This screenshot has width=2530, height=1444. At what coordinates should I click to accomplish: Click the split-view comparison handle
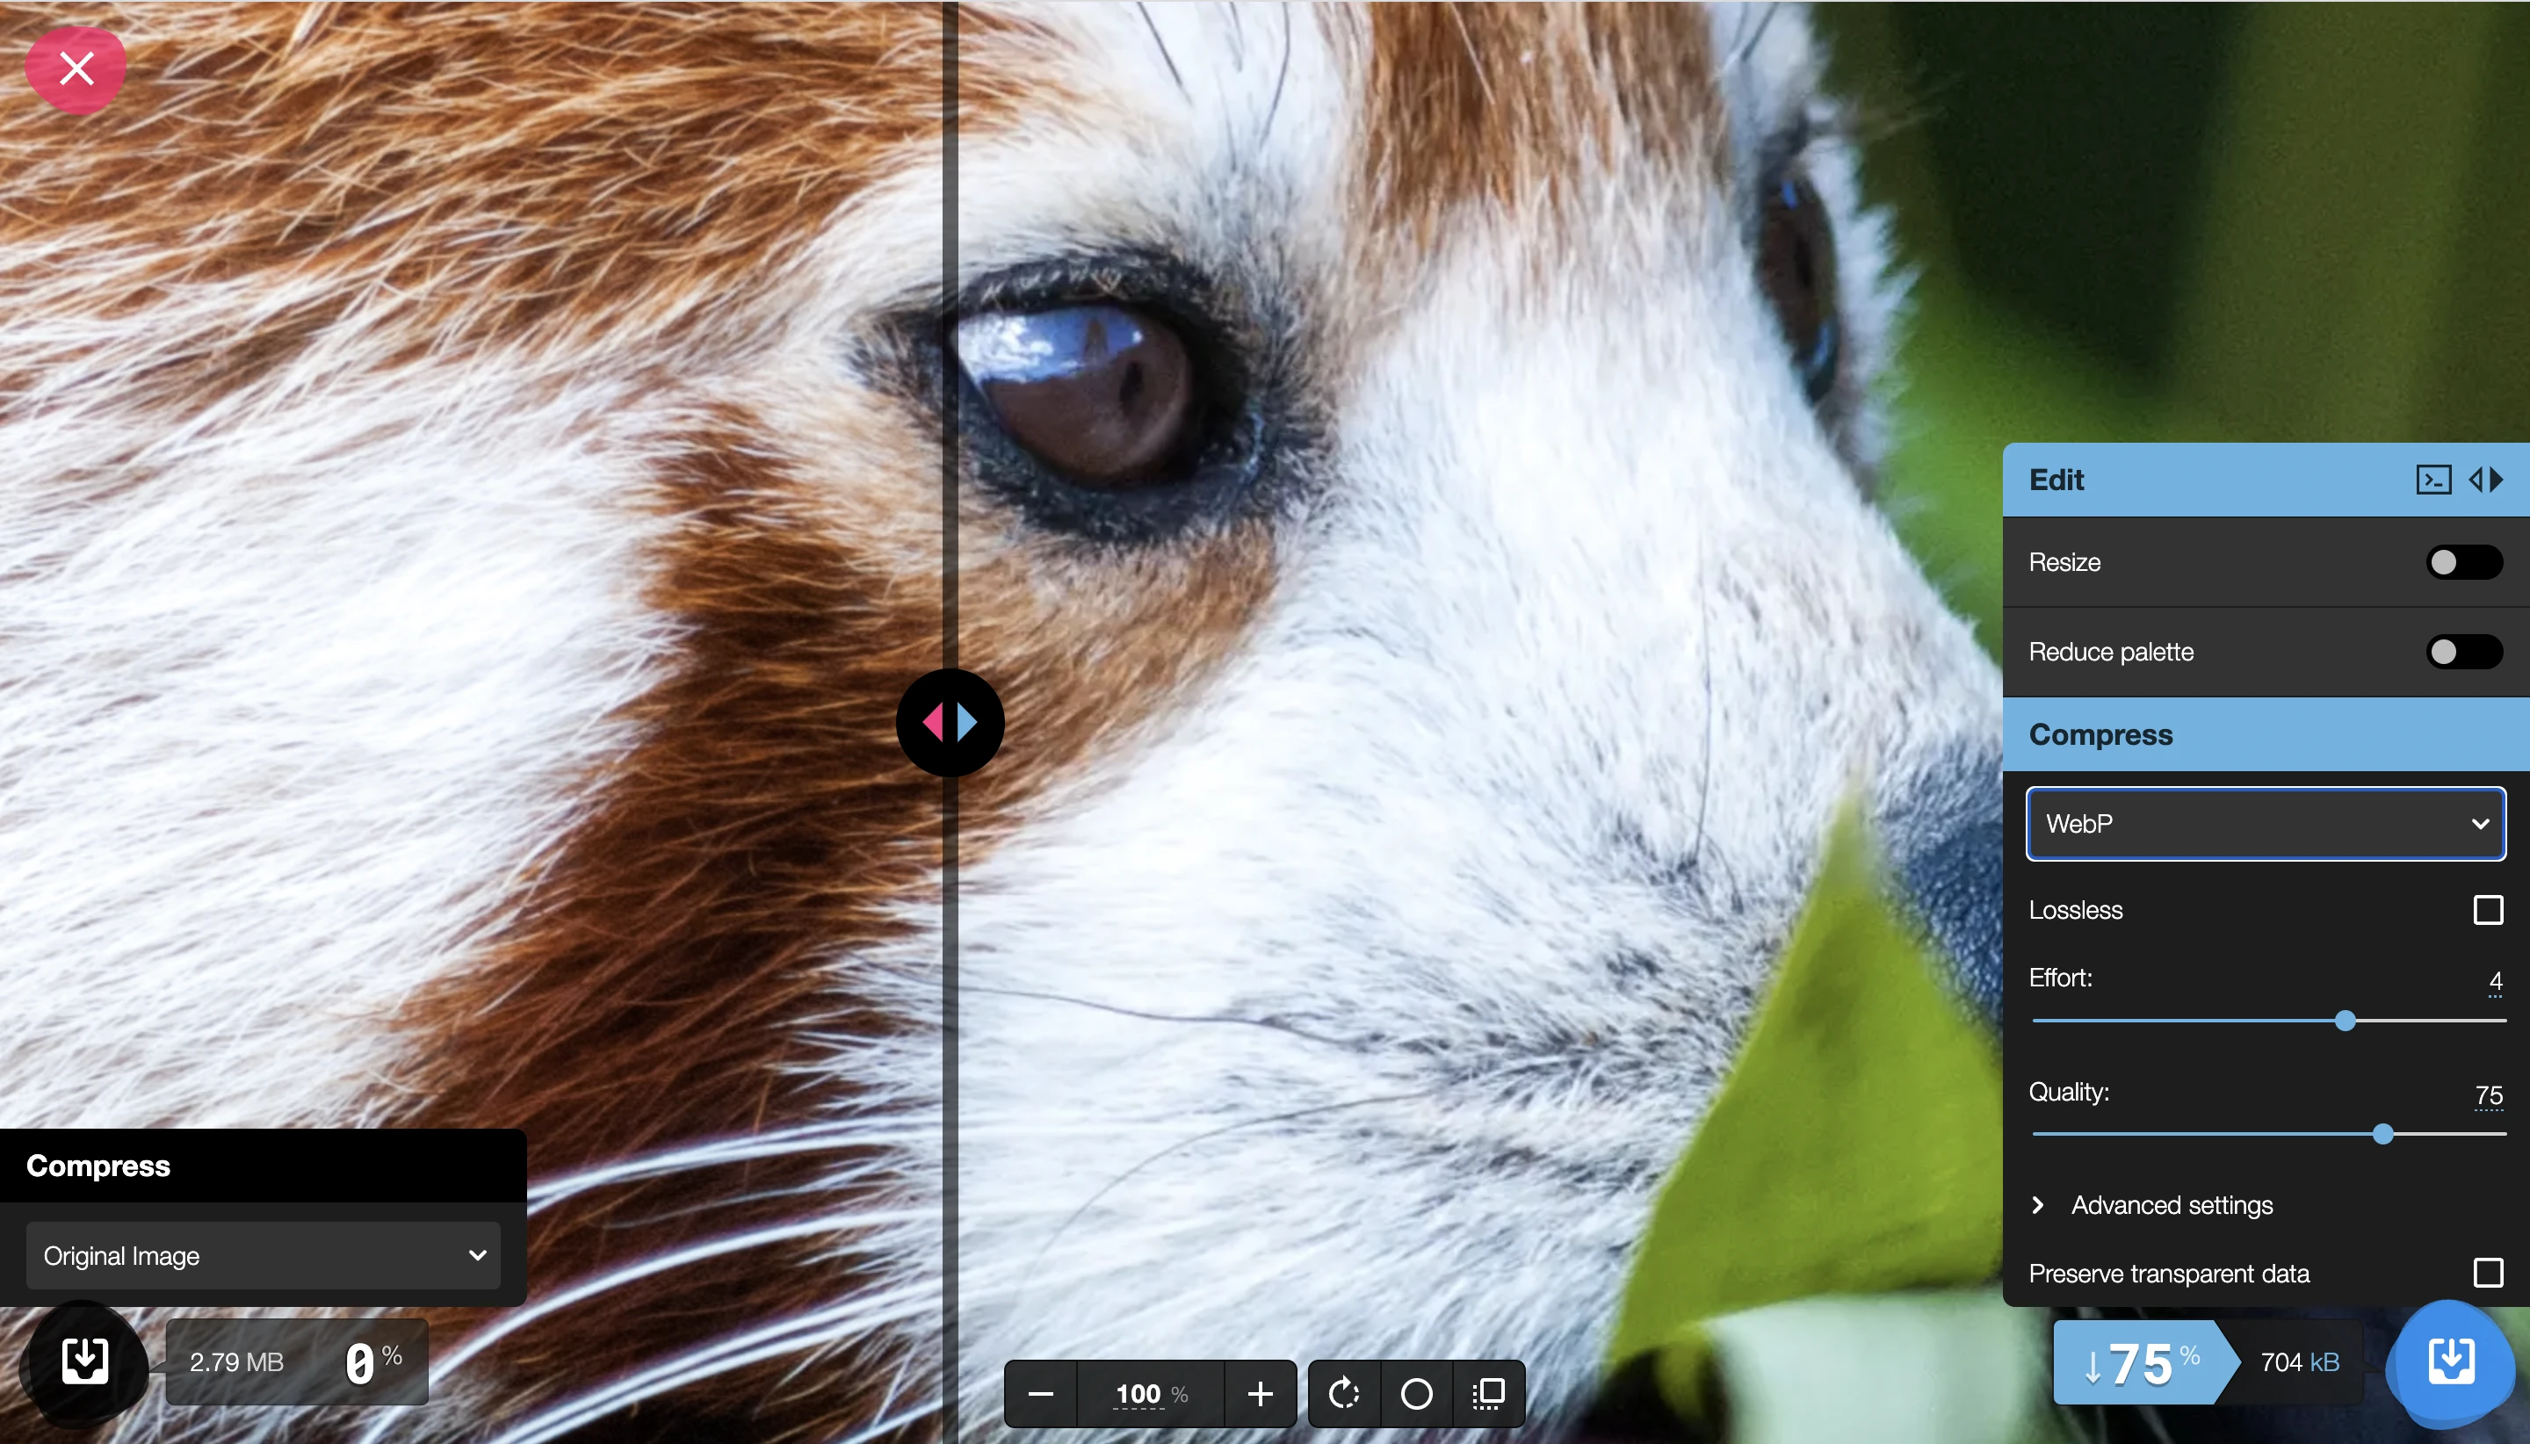coord(951,722)
